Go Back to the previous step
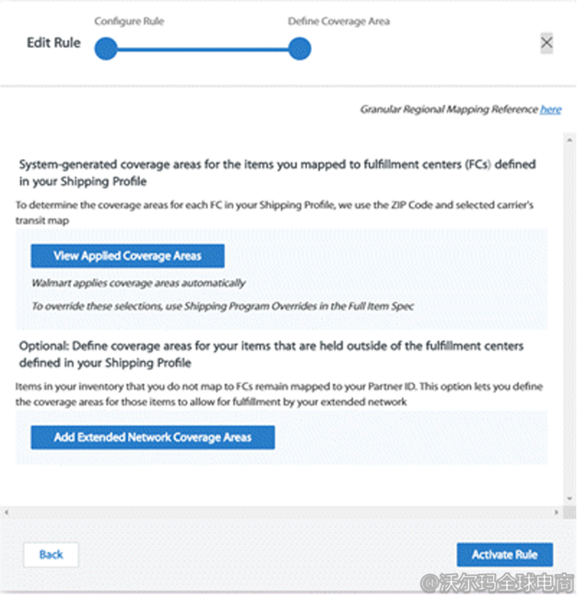This screenshot has height=598, width=588. [51, 554]
